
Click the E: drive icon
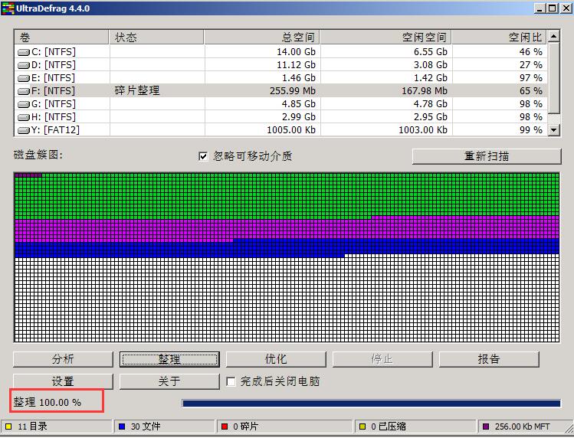click(24, 78)
